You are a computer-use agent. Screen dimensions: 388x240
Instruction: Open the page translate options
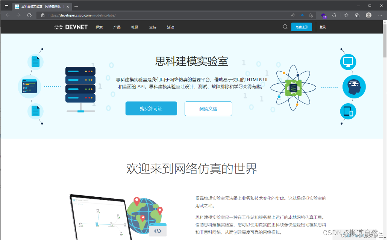point(302,15)
